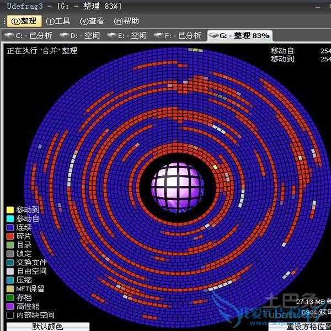Open the (H)帮助 help menu
This screenshot has width=331, height=331.
click(126, 21)
